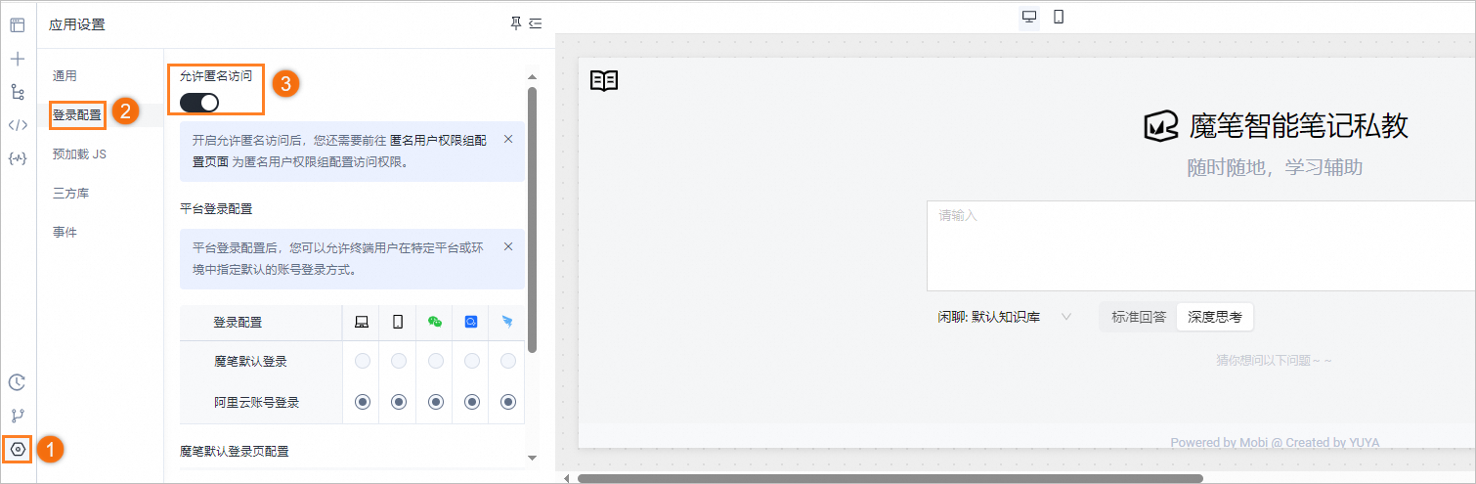The width and height of the screenshot is (1476, 484).
Task: Click the settings panel vertical scrollbar thumb
Action: click(x=532, y=220)
